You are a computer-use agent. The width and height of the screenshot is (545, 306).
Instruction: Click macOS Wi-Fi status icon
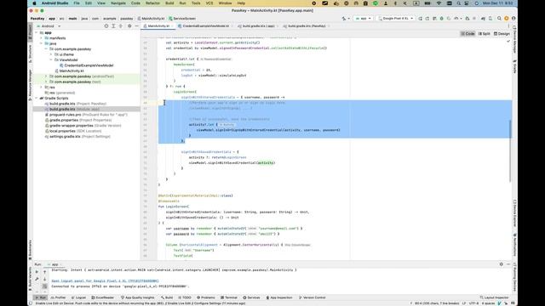439,3
